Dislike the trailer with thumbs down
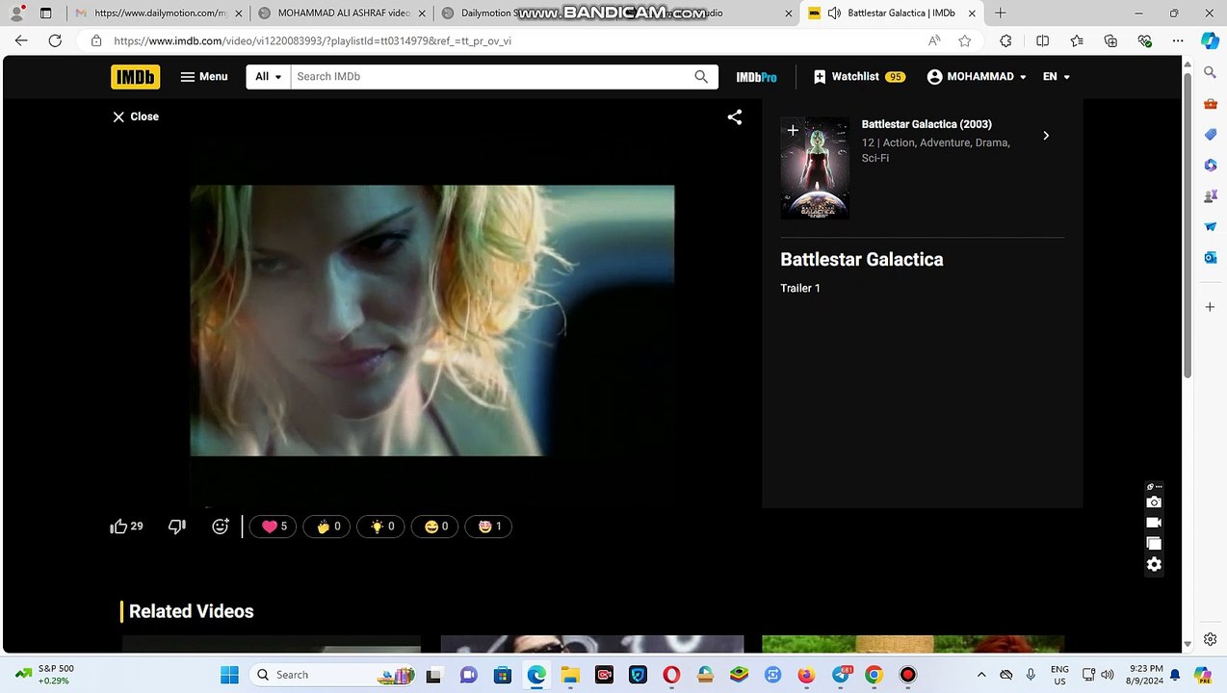 point(177,526)
